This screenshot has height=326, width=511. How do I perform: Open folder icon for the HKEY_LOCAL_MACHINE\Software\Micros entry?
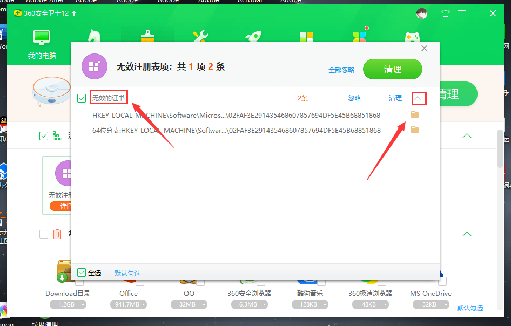414,114
